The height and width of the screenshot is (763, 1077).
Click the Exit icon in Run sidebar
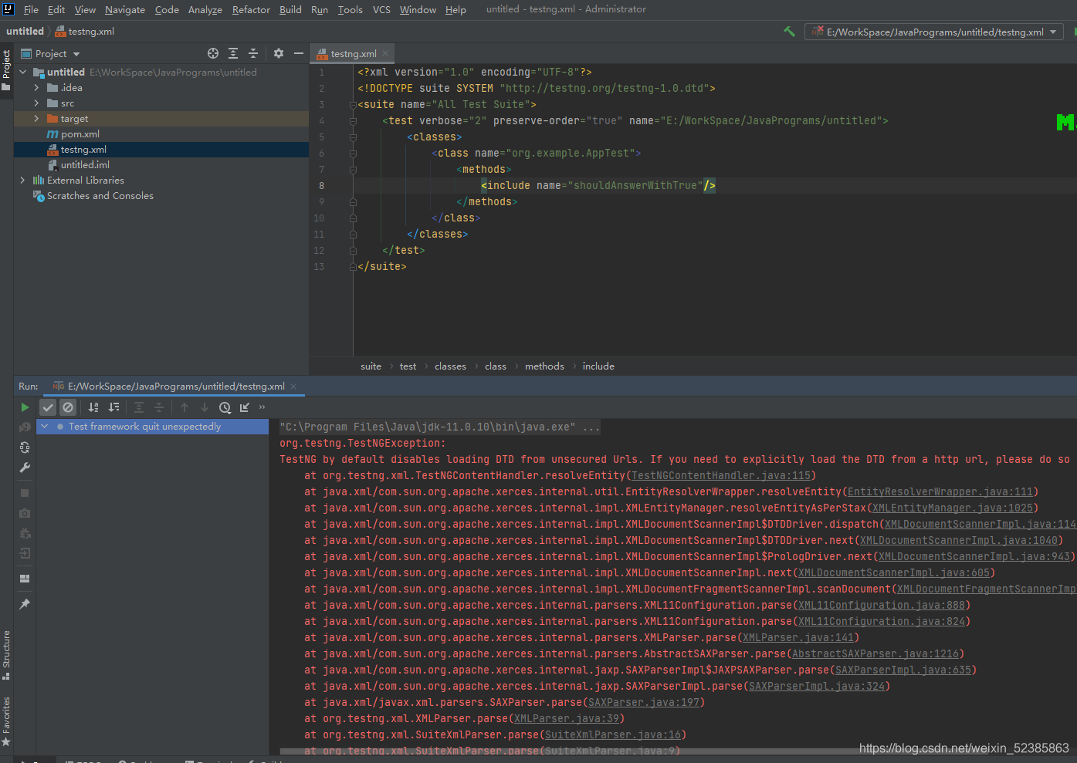[x=25, y=553]
